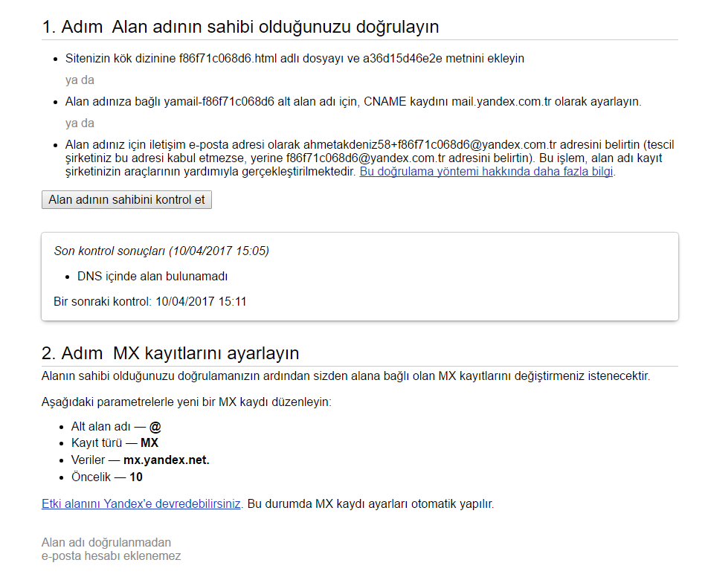Viewport: 708px width, 583px height.
Task: Click 'Alt alan adı — @' list item
Action: [x=116, y=426]
